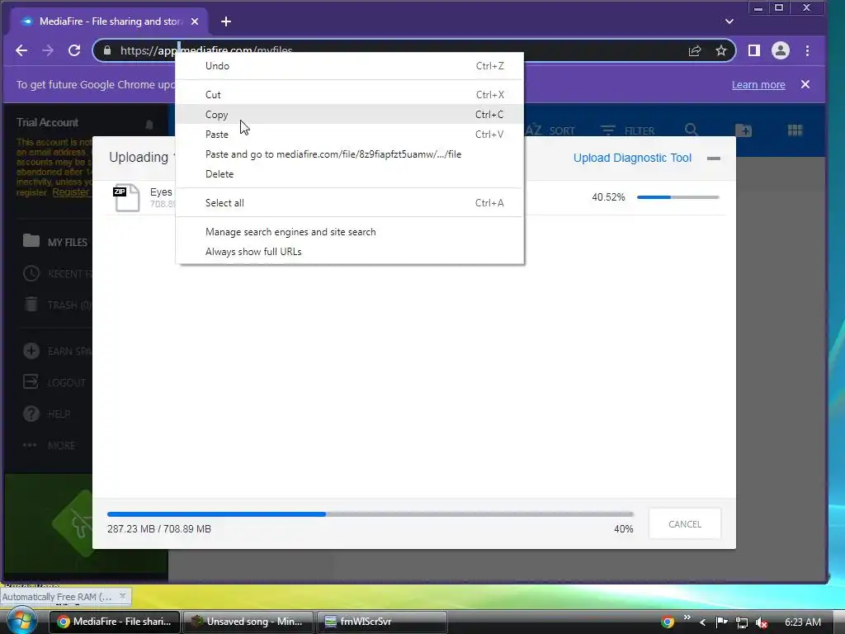Bookmark page with the star icon
The height and width of the screenshot is (634, 845).
[721, 50]
